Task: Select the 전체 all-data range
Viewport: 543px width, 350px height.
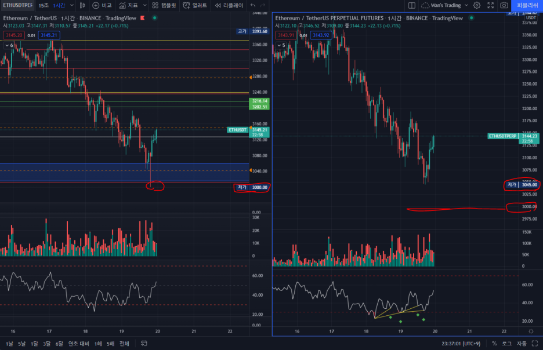Action: click(x=124, y=344)
